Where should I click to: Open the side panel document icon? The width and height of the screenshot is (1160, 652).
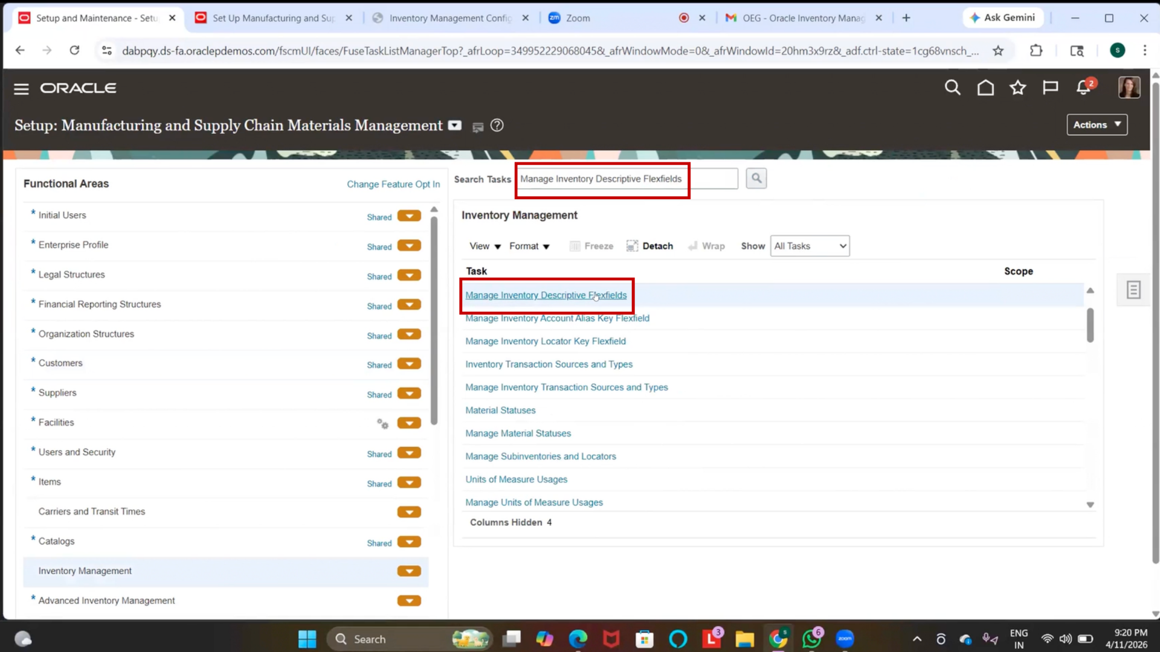click(1133, 290)
